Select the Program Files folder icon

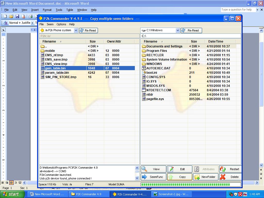[144, 51]
